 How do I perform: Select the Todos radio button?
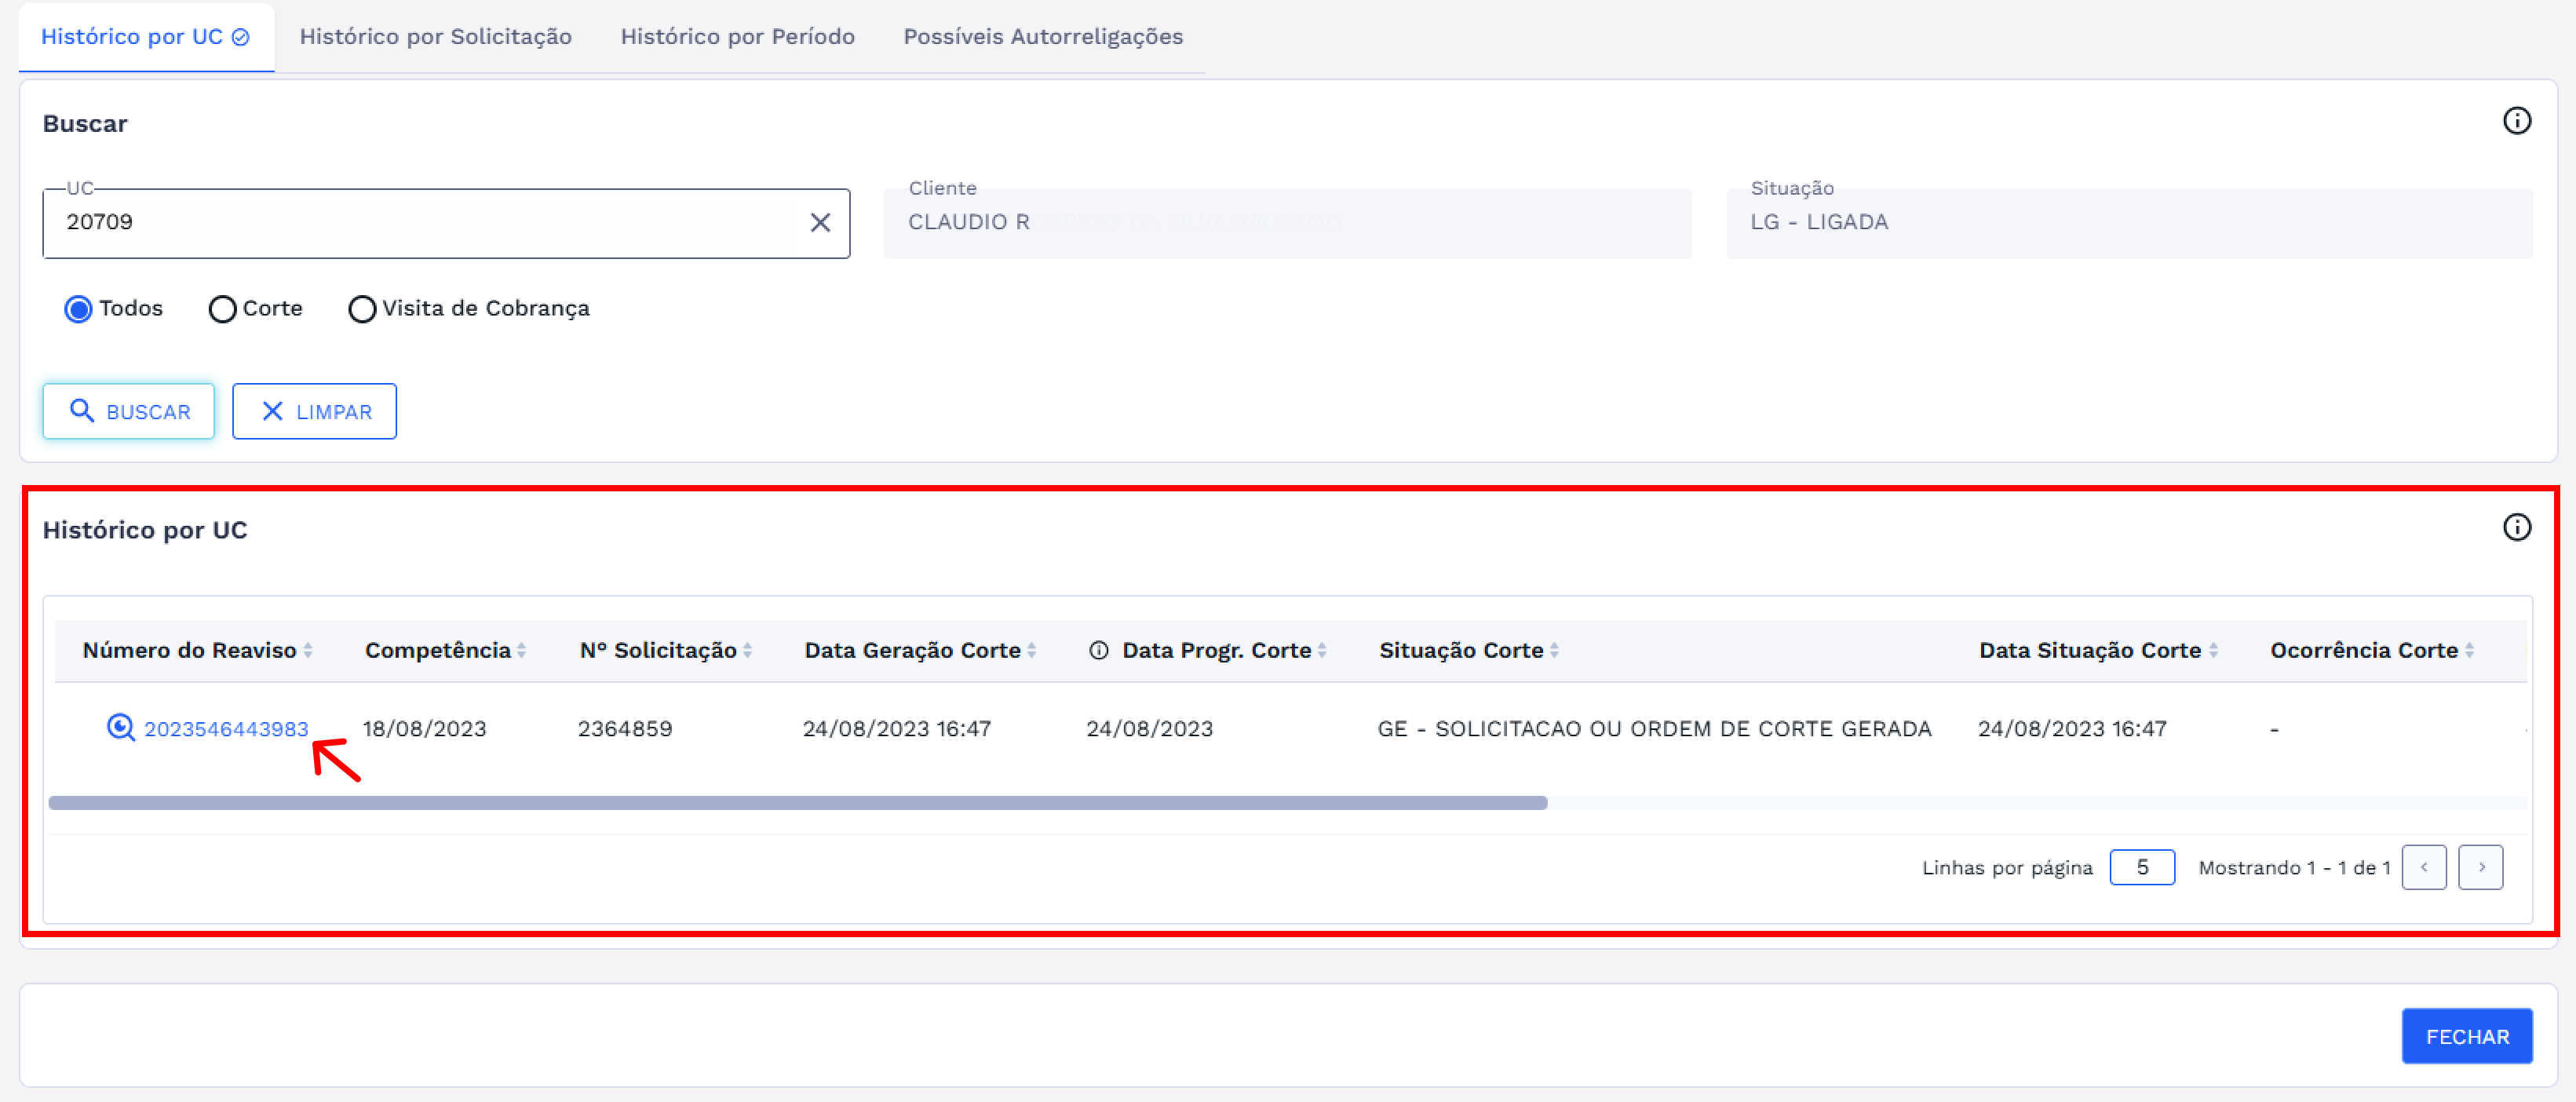(x=78, y=309)
